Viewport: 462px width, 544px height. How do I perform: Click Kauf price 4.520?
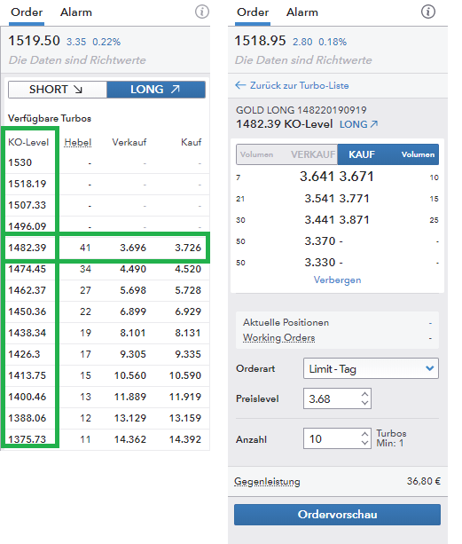(x=188, y=269)
